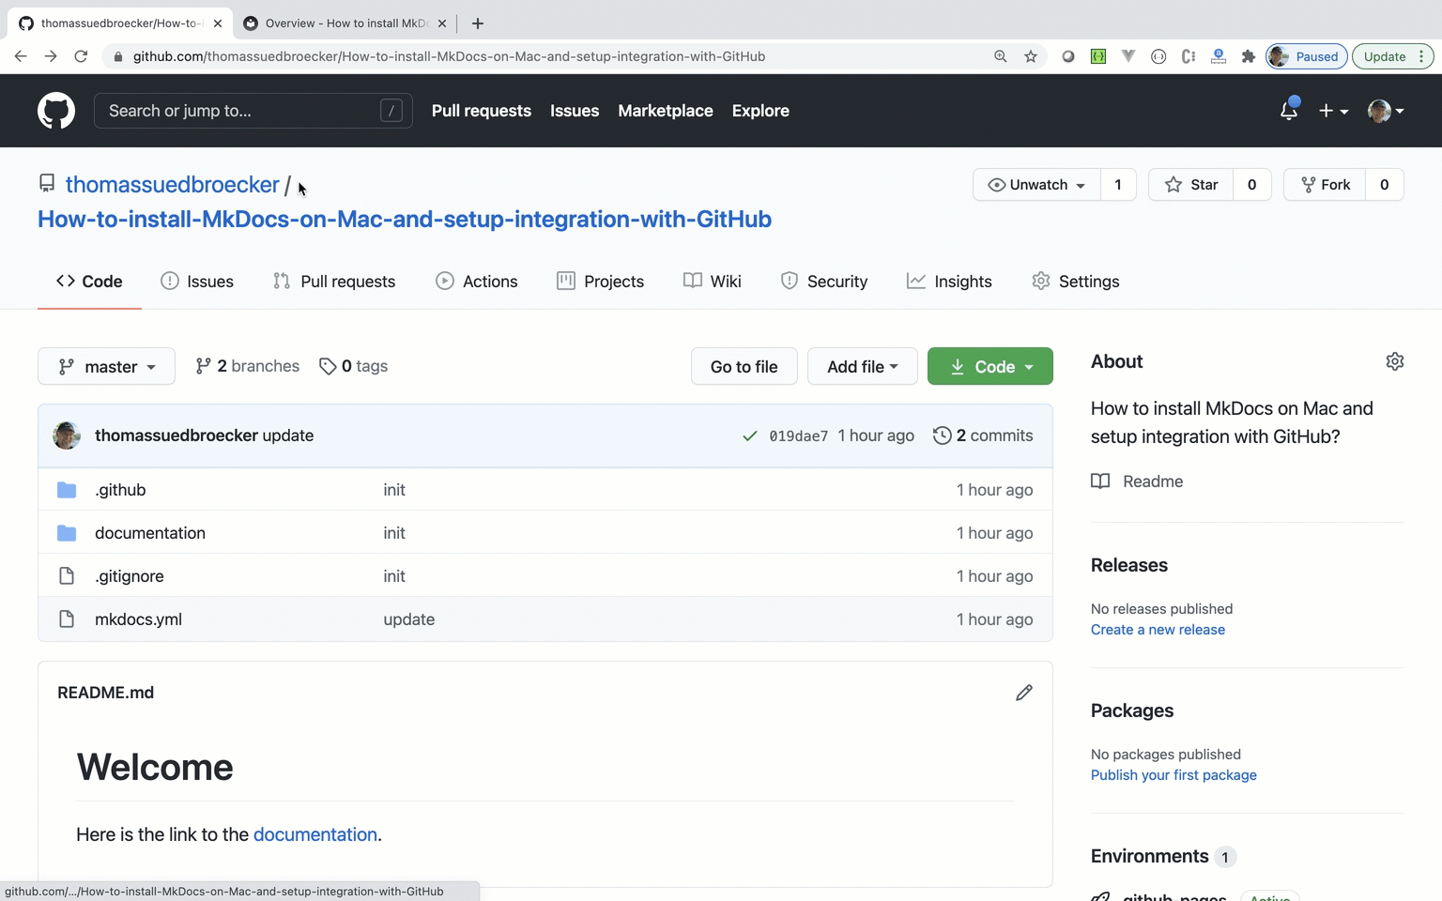Click the Chrome menu dots in Update
1442x901 pixels.
[x=1422, y=56]
